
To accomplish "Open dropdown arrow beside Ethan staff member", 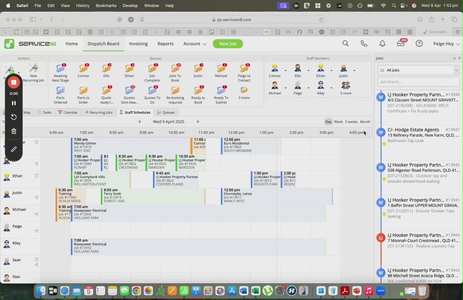I will pyautogui.click(x=331, y=71).
